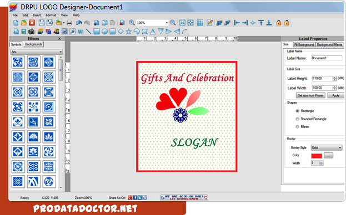Viewport: 346px width, 215px height.
Task: Click the SLOGAN text on the canvas
Action: click(x=194, y=143)
